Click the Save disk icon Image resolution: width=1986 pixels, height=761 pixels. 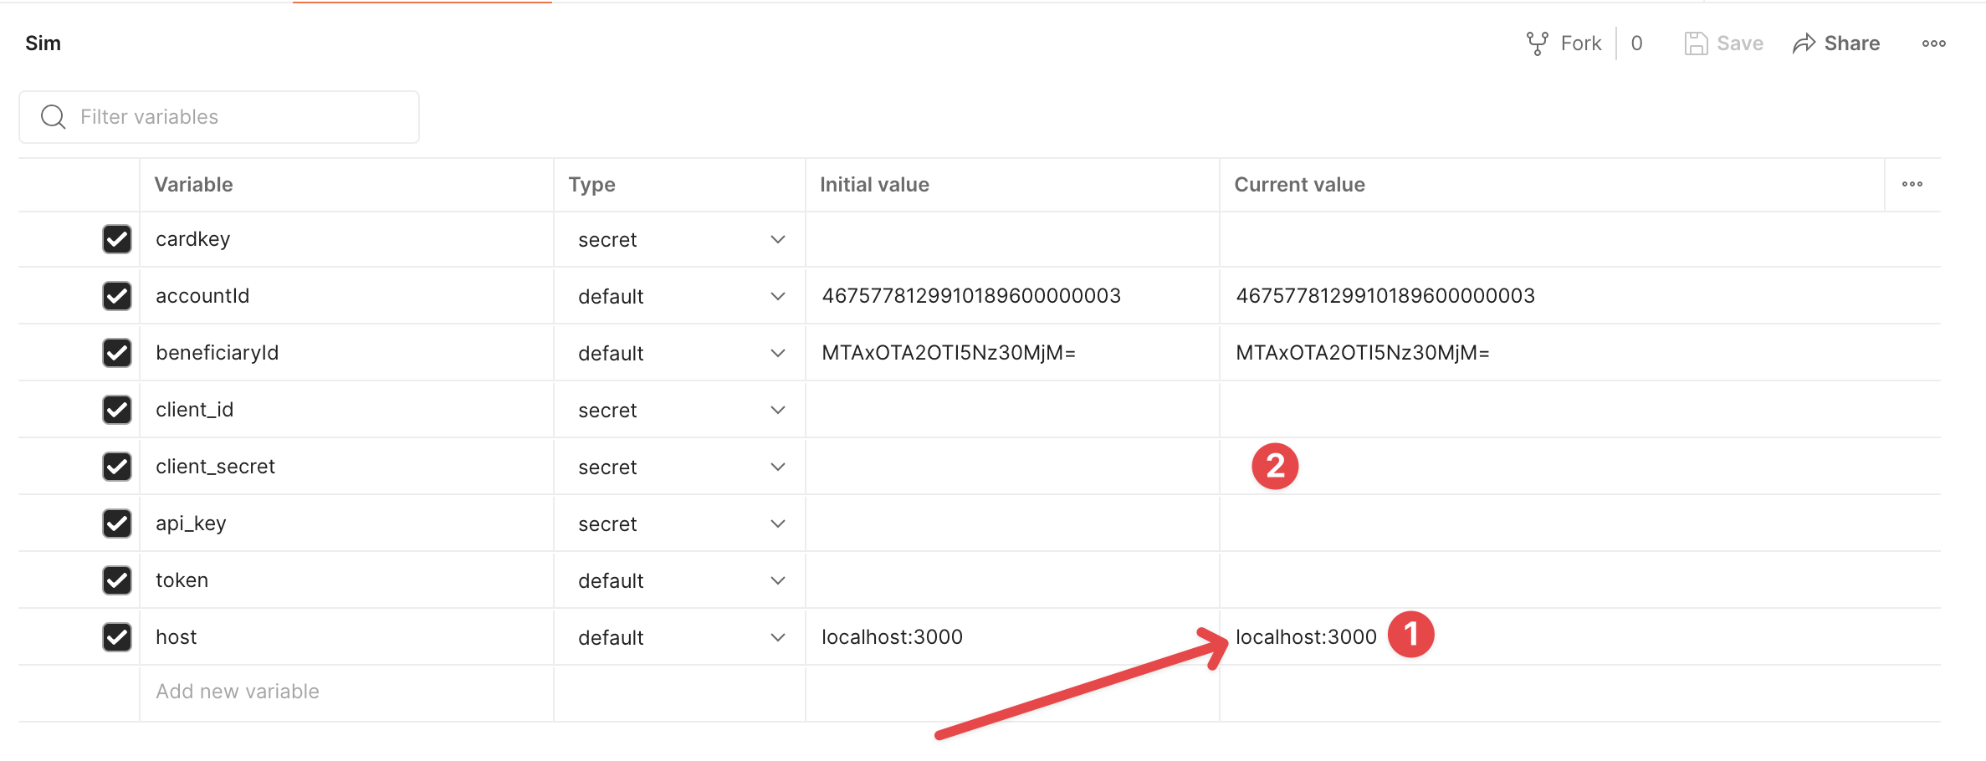1695,43
